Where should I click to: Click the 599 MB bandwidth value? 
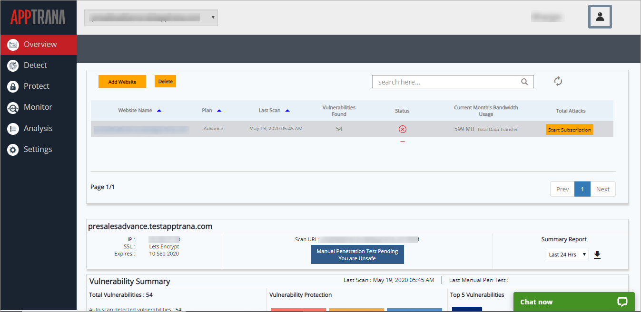pos(464,129)
